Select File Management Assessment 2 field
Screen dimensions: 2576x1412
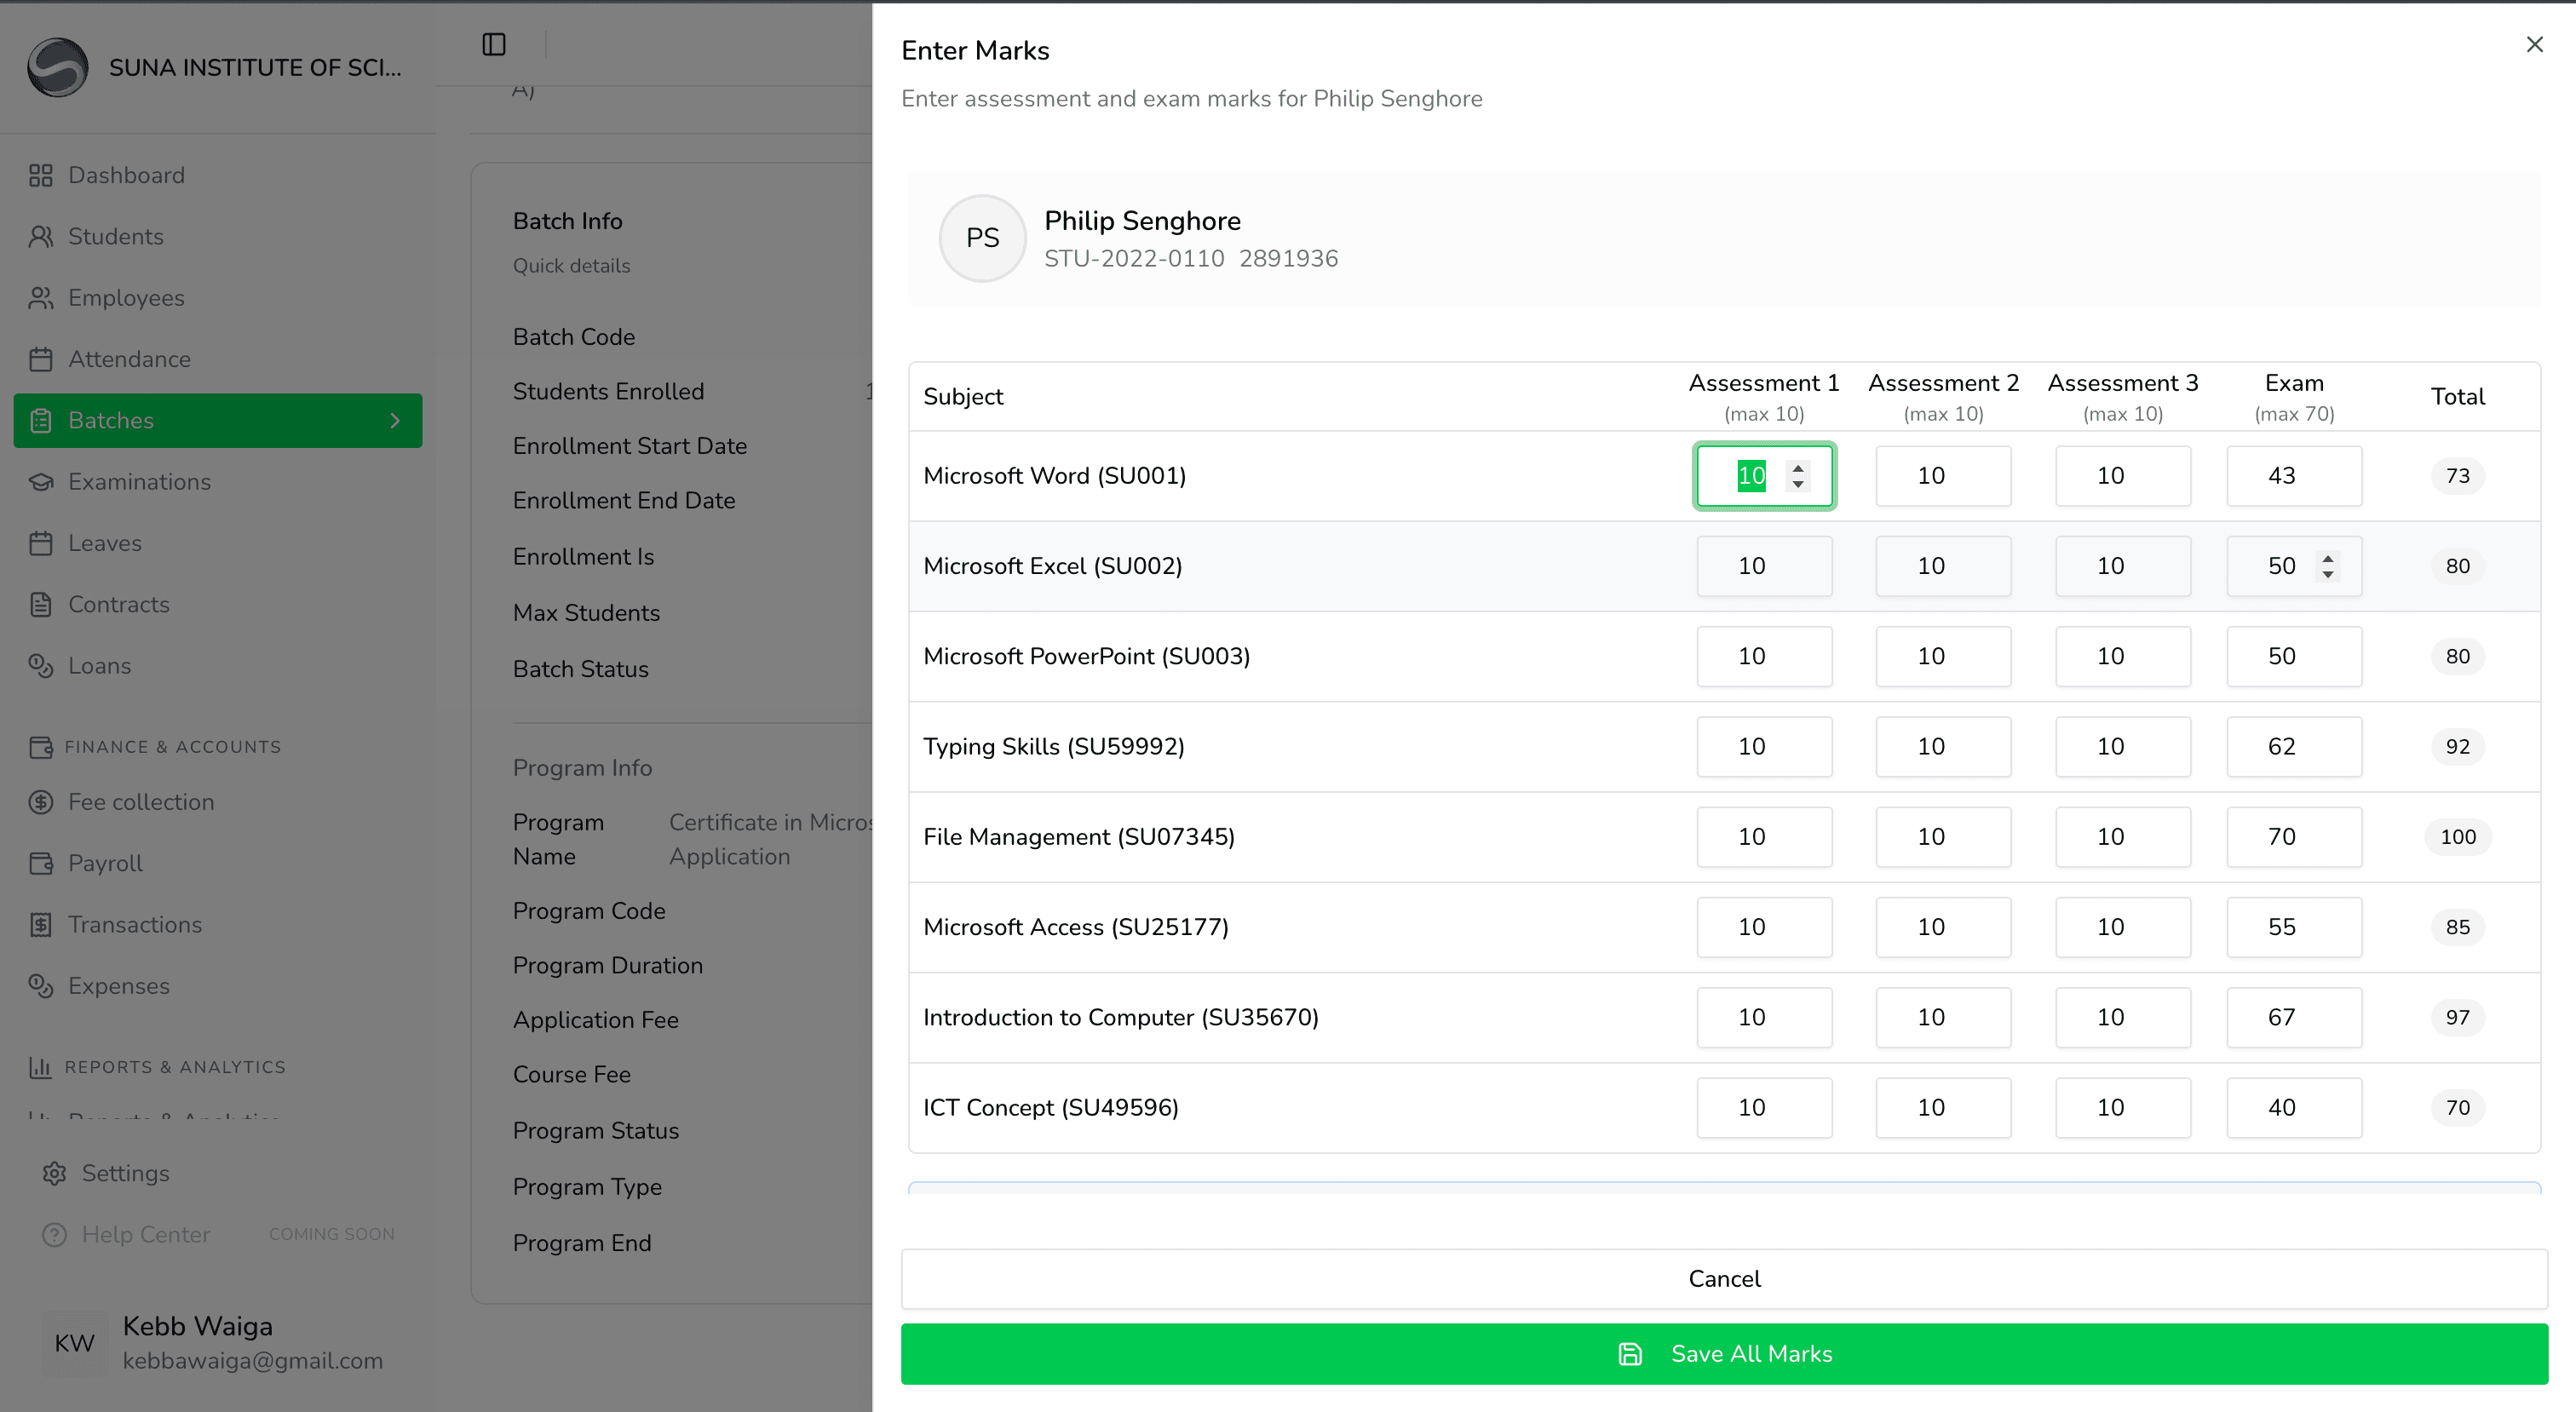(1942, 836)
